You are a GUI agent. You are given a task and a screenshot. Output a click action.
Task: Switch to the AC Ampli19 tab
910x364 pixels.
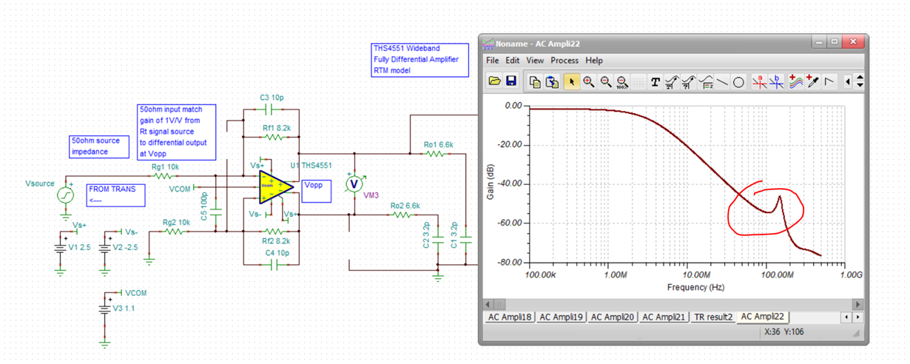pyautogui.click(x=561, y=317)
